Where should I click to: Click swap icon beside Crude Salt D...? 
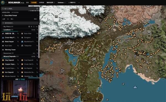[x=37, y=64]
